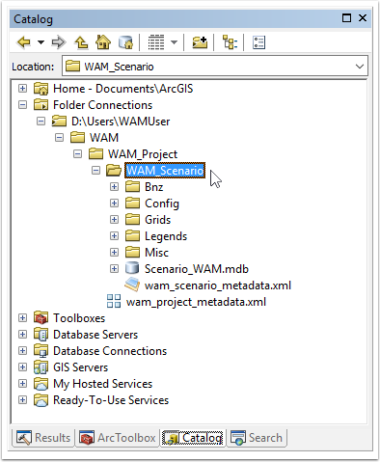Select the Home - Documents\ArcGIS item
The height and width of the screenshot is (462, 380).
coord(123,89)
